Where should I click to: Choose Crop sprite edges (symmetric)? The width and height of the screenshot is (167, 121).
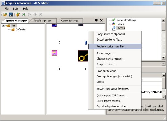pos(115,76)
